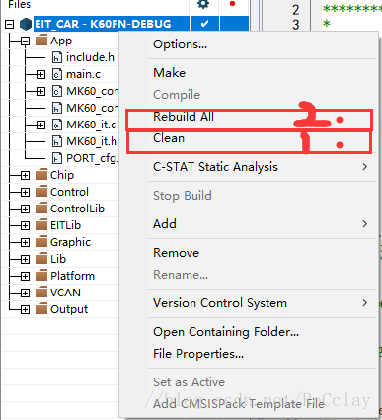Expand the main.c file node
The height and width of the screenshot is (420, 382).
[40, 74]
